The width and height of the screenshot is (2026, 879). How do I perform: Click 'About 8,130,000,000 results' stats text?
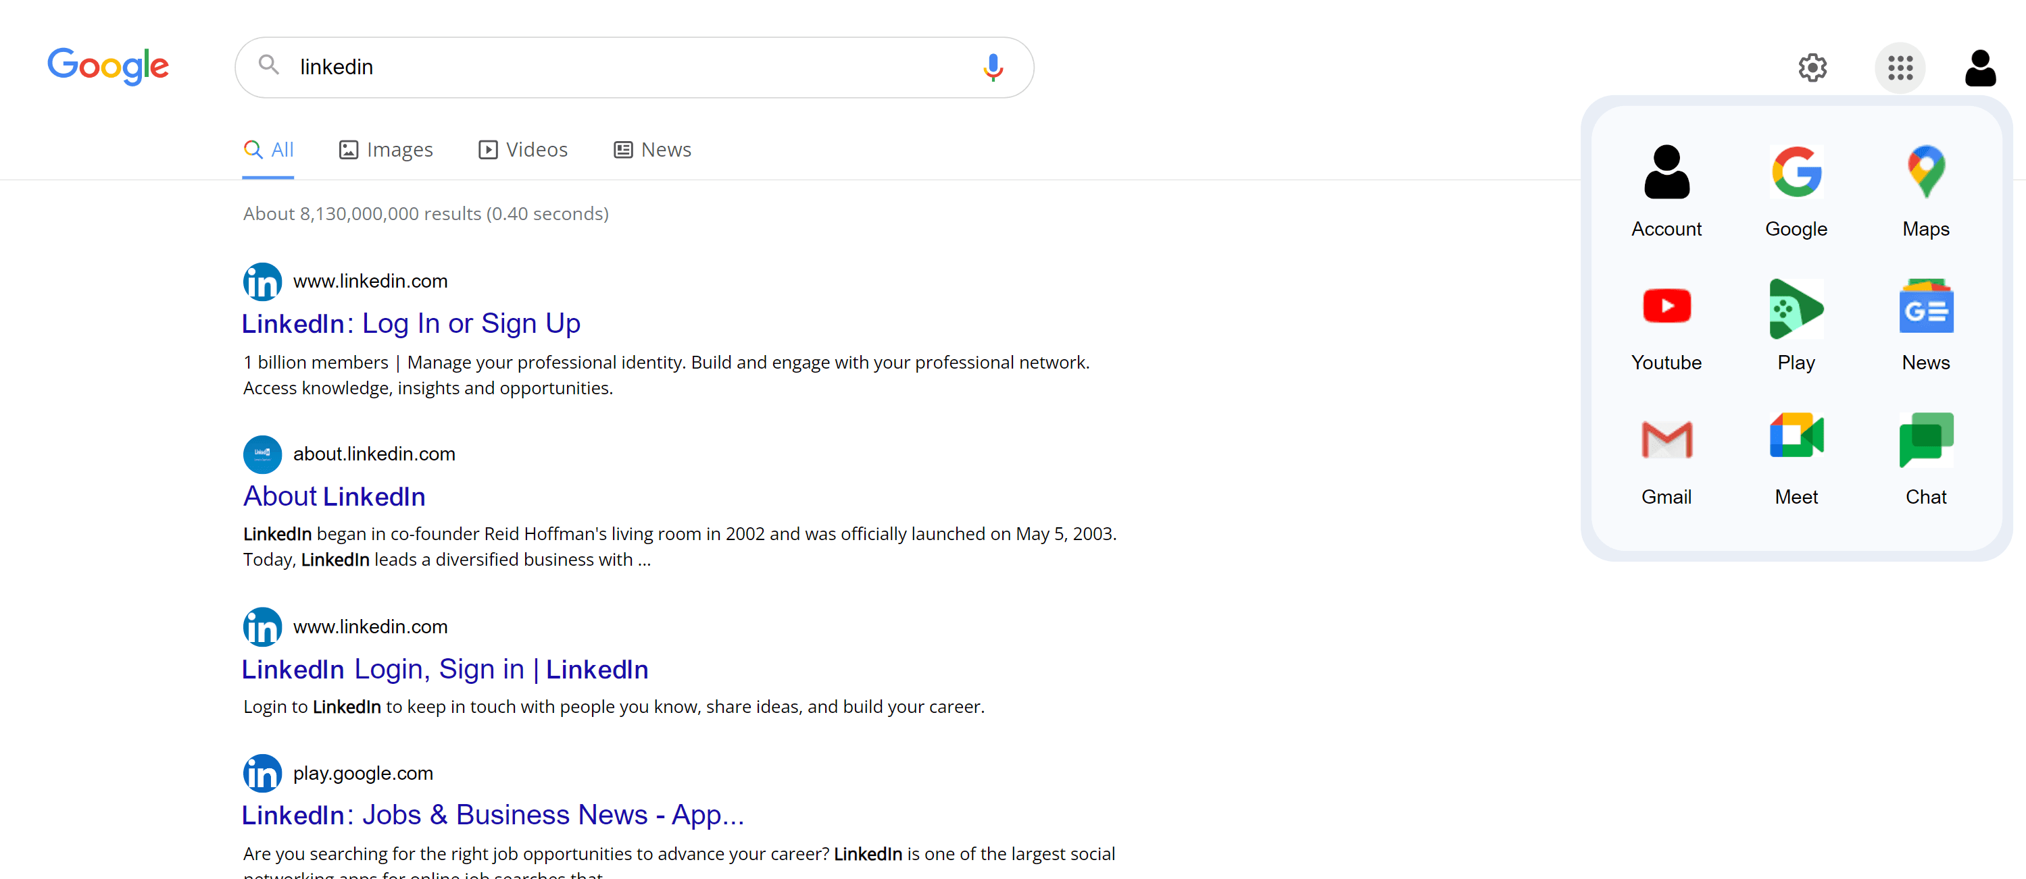[x=426, y=213]
